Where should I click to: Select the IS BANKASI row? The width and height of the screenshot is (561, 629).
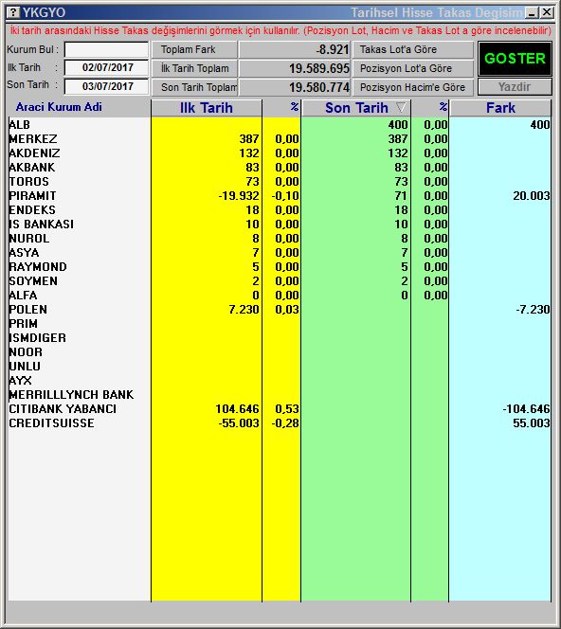tap(280, 225)
